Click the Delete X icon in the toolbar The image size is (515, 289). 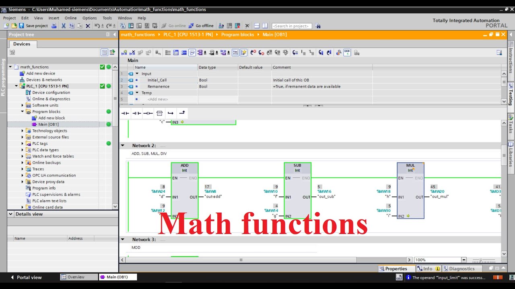(x=88, y=26)
